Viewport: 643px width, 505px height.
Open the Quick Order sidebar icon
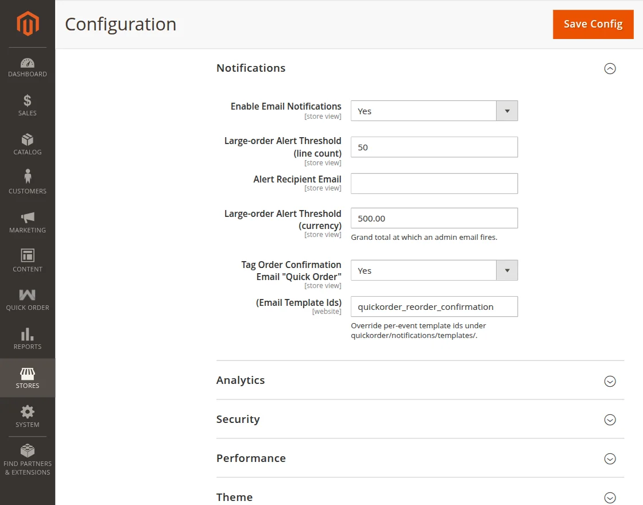click(28, 295)
